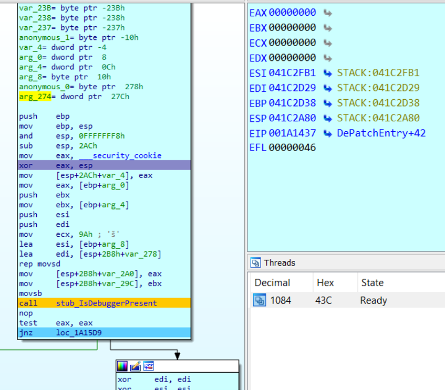
Task: Select the EDX register value 00000000
Action: [292, 58]
